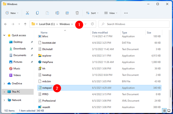Click the notepad application icon
The height and width of the screenshot is (114, 173).
click(40, 88)
